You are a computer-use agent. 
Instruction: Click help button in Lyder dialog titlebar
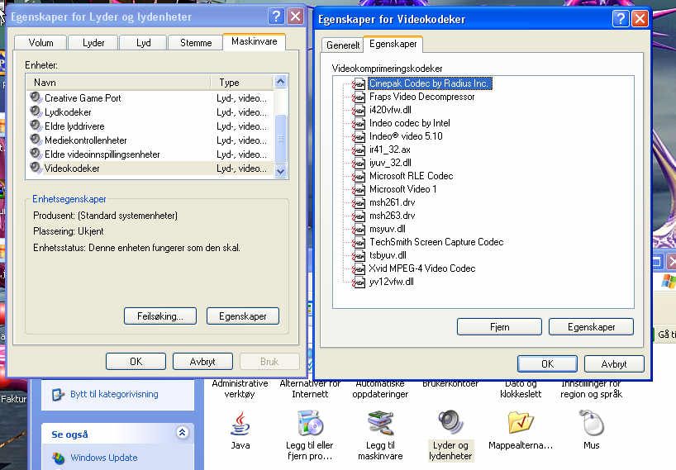[x=276, y=17]
